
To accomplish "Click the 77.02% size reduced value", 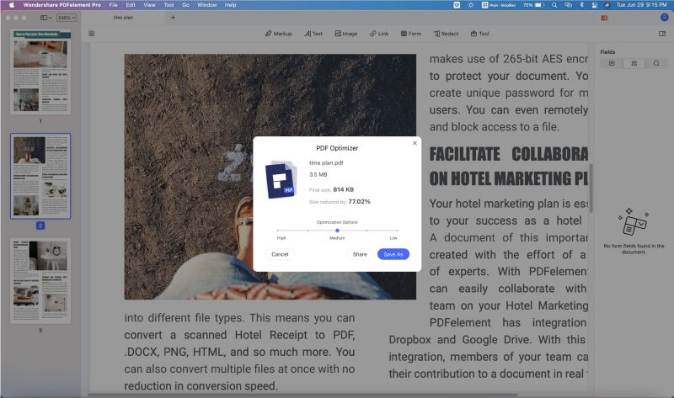I will (359, 201).
